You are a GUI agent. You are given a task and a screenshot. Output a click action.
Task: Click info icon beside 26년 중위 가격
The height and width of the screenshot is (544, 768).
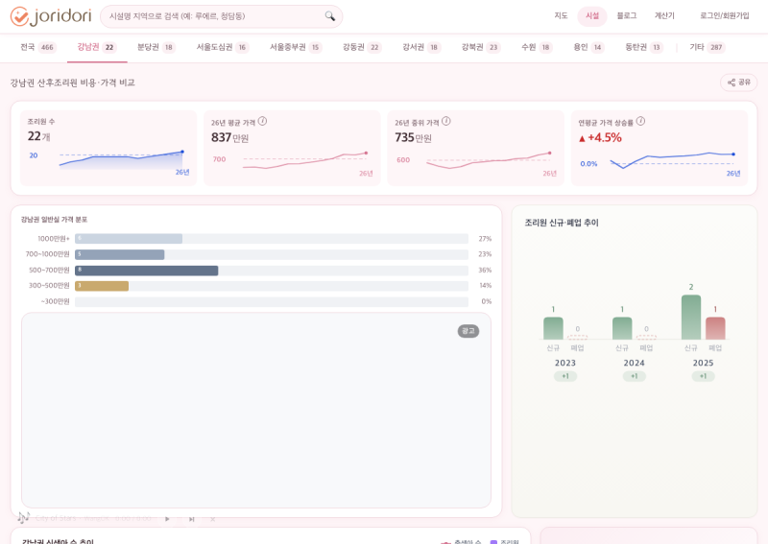click(x=446, y=121)
